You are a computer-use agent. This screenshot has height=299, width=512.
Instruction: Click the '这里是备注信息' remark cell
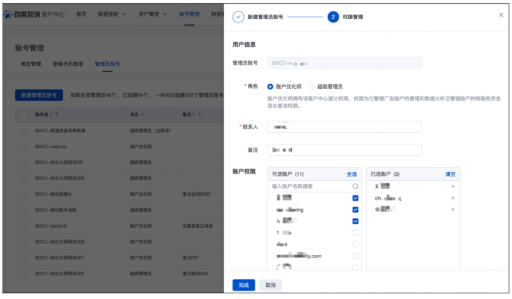tap(198, 226)
